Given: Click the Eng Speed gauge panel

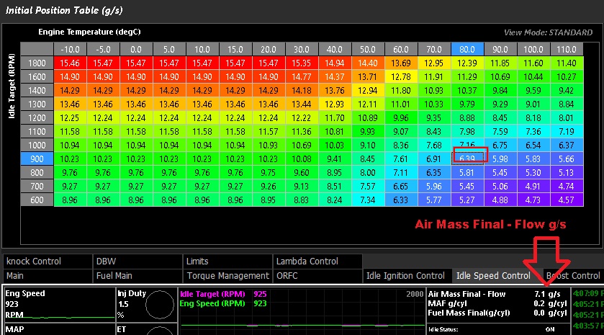Looking at the screenshot, I should [59, 304].
